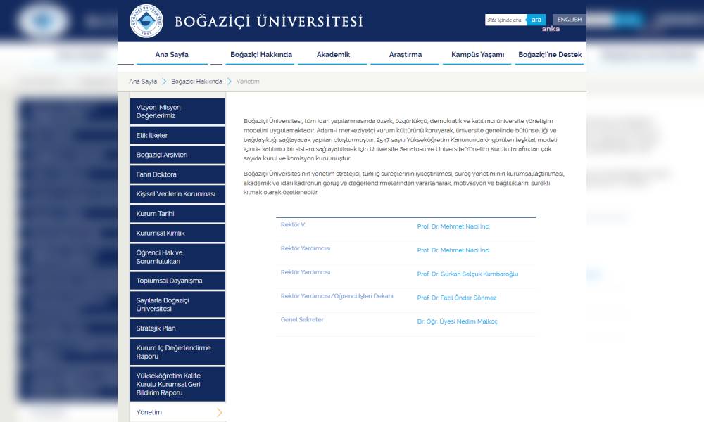Click 'Boğaziçi Hakkında' in the breadcrumb
This screenshot has height=422, width=704.
(x=196, y=82)
